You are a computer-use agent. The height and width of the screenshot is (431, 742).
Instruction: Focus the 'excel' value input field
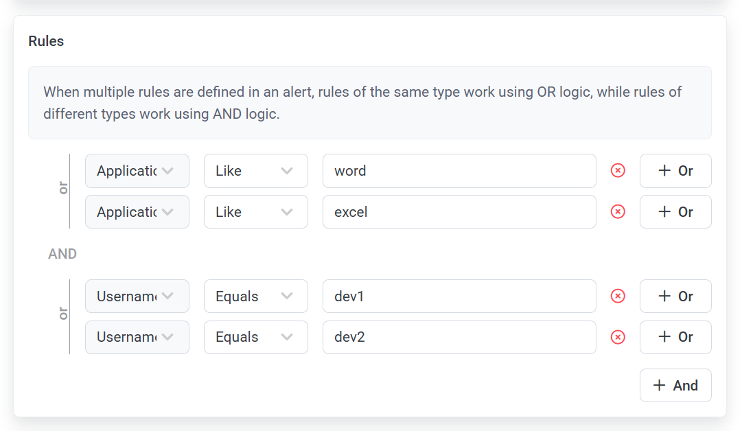coord(459,212)
